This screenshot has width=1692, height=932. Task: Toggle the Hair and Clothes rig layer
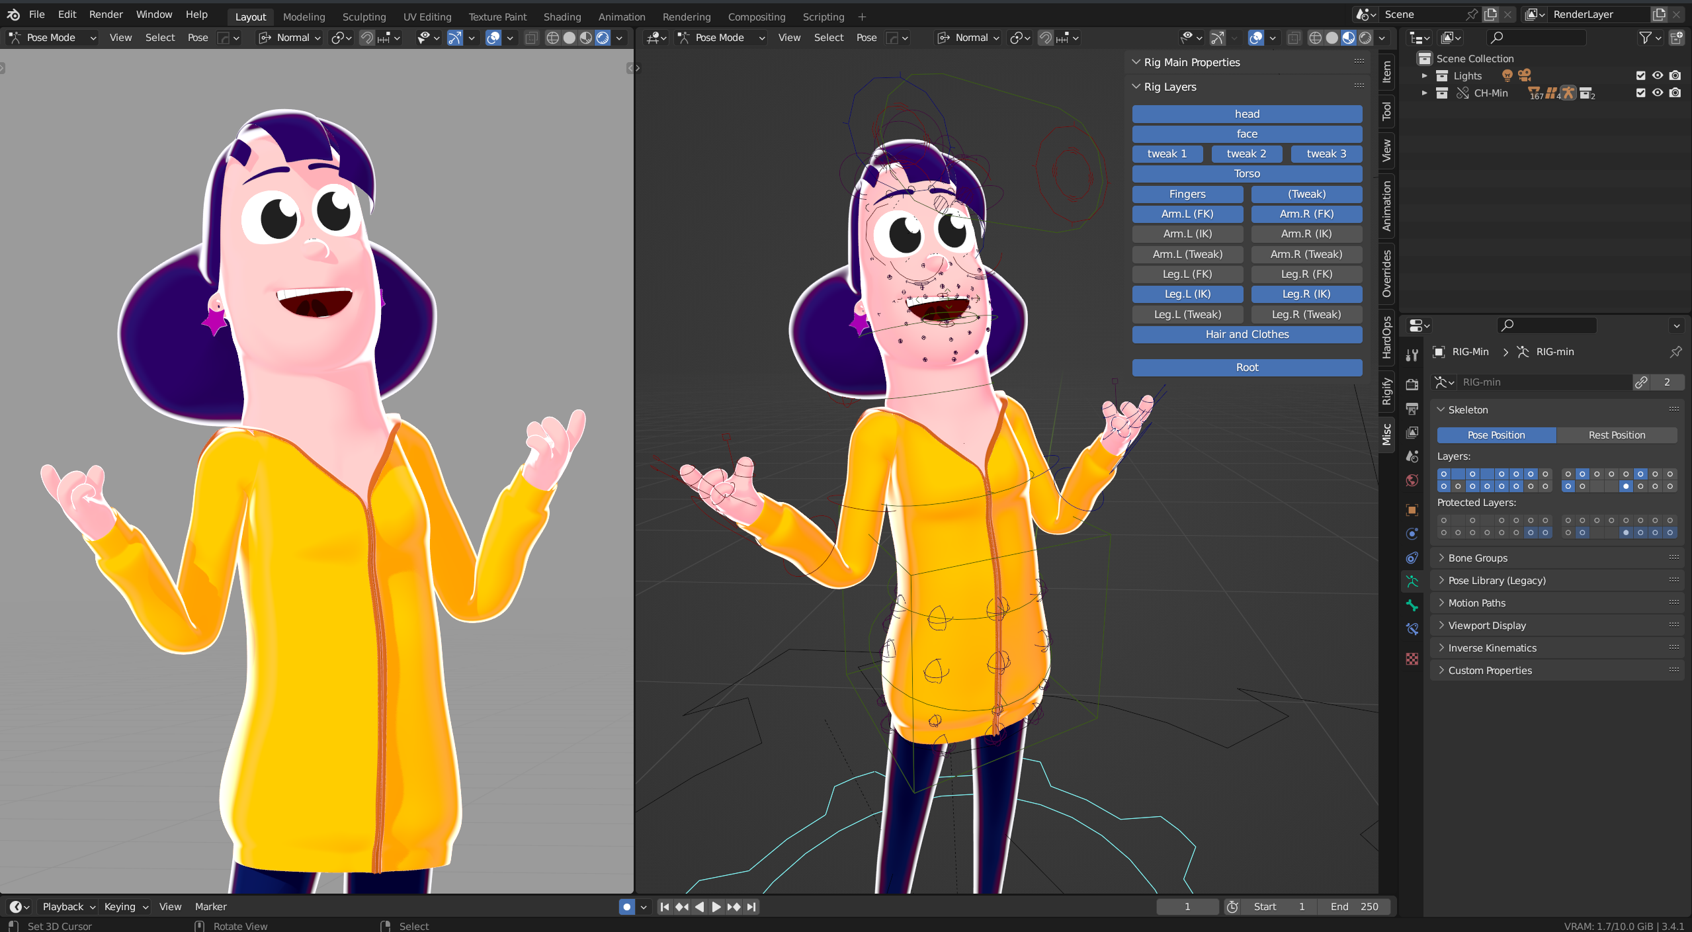point(1246,335)
